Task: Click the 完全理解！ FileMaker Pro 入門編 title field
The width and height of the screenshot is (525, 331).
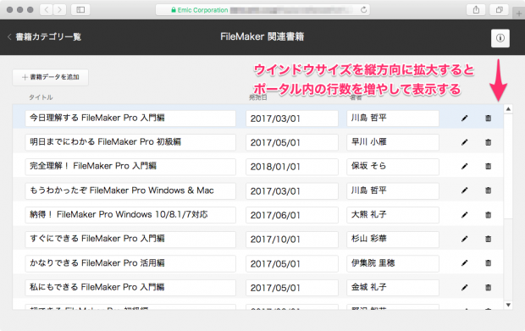Action: 130,166
